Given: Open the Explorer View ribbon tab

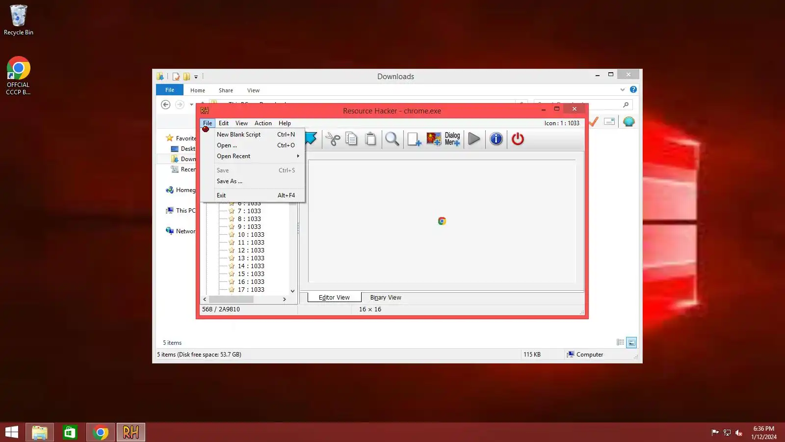Looking at the screenshot, I should [253, 90].
